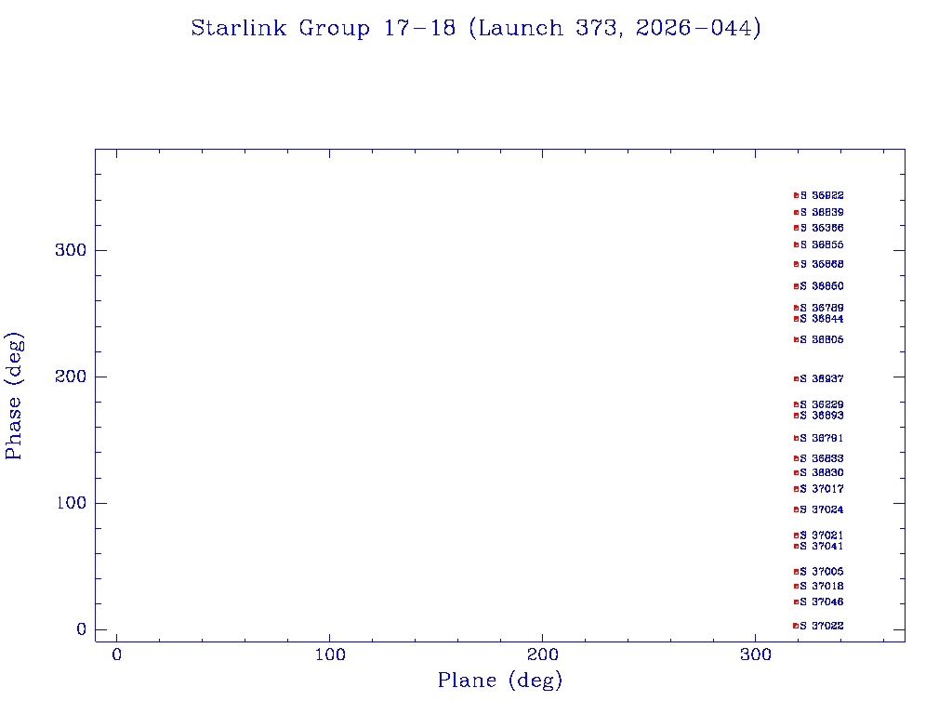Pick the red marker for S 37005
This screenshot has width=952, height=714.
tap(796, 572)
